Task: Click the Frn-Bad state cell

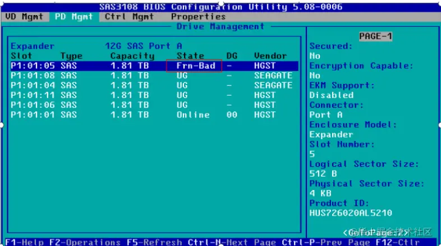Action: point(196,66)
